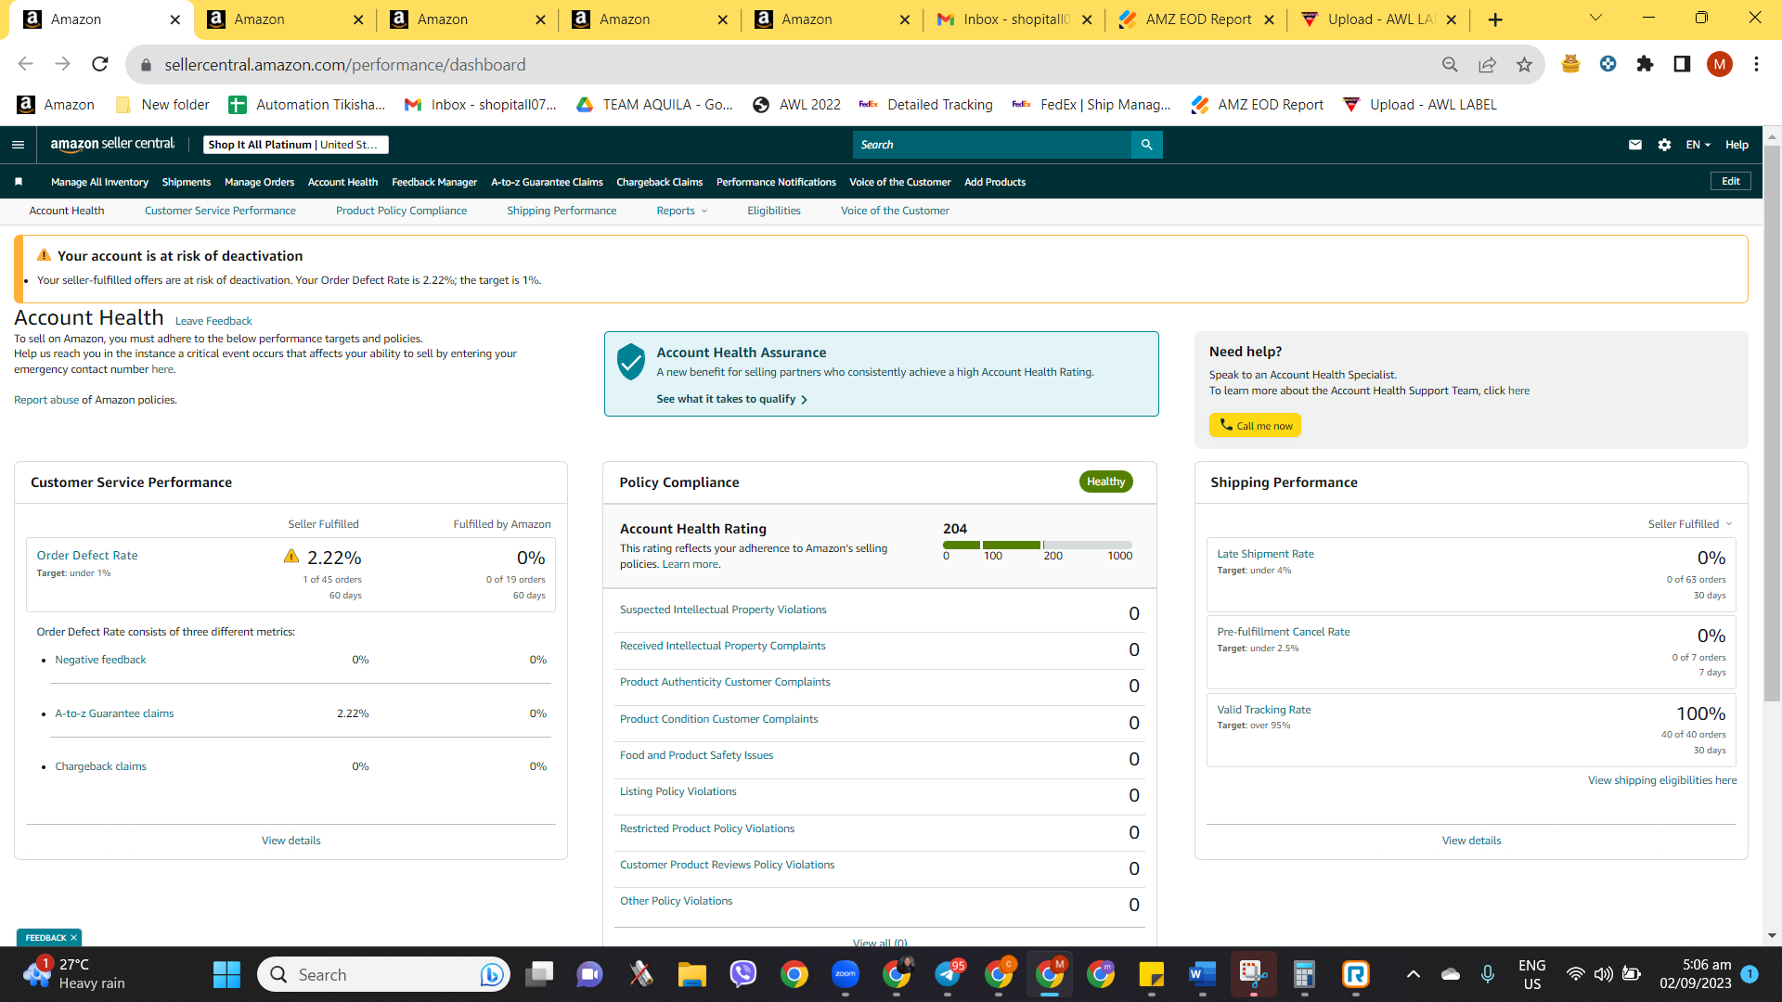Click the share page icon in address bar
Viewport: 1782px width, 1002px height.
(1487, 64)
